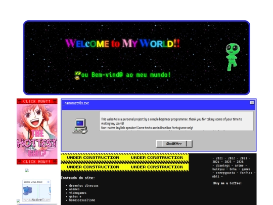Open the 2024 tag link

216,162
